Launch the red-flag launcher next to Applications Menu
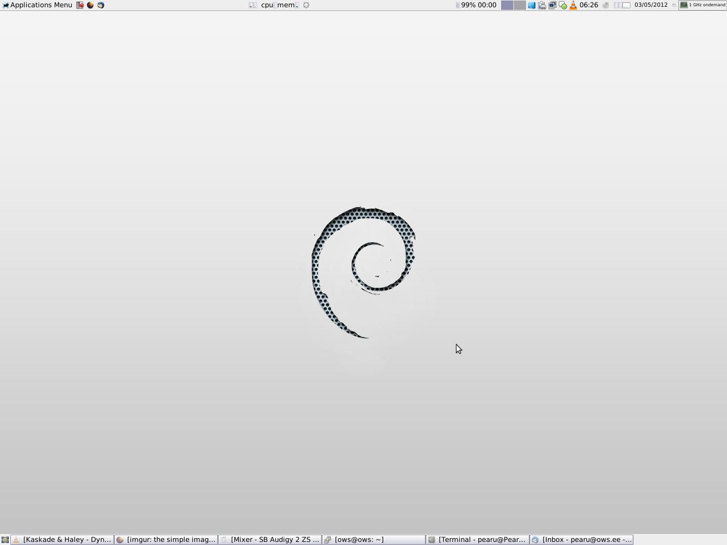The image size is (727, 545). [80, 5]
